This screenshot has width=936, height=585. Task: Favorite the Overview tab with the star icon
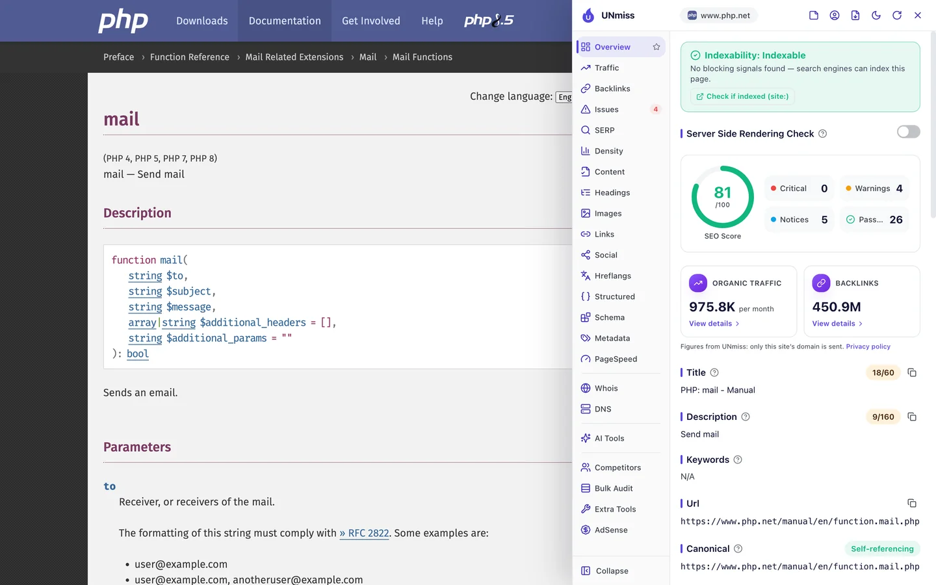click(x=656, y=47)
